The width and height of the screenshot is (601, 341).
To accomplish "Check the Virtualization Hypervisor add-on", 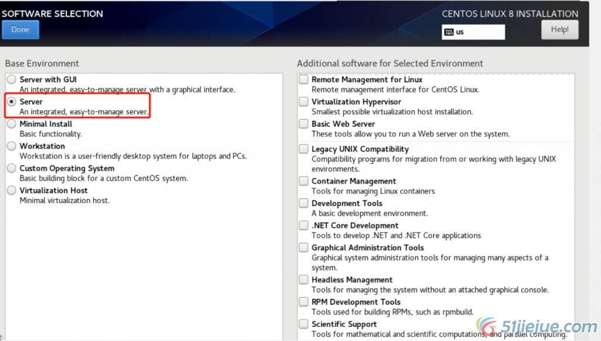I will (x=303, y=102).
